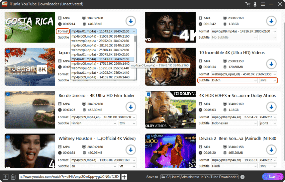Click the trash icon to delete videos

[x=13, y=177]
